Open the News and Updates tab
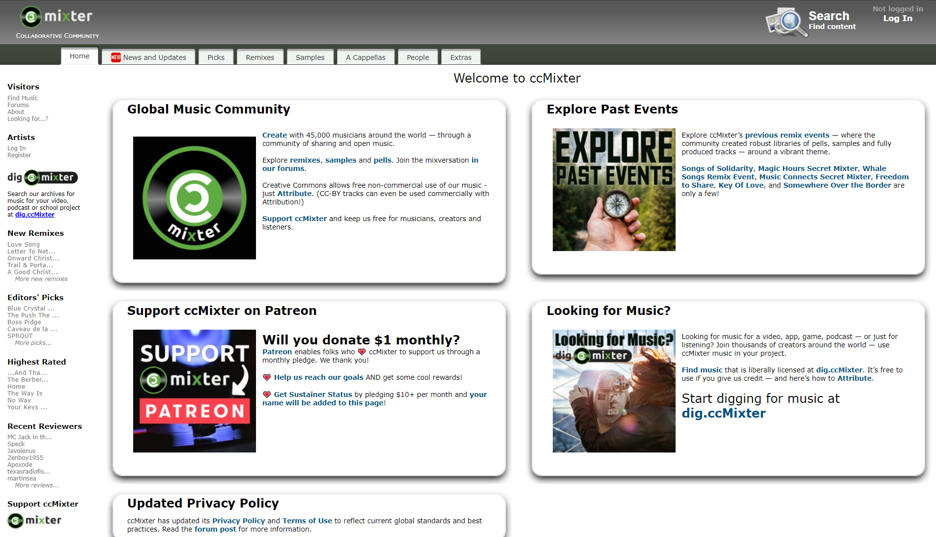 coord(148,57)
